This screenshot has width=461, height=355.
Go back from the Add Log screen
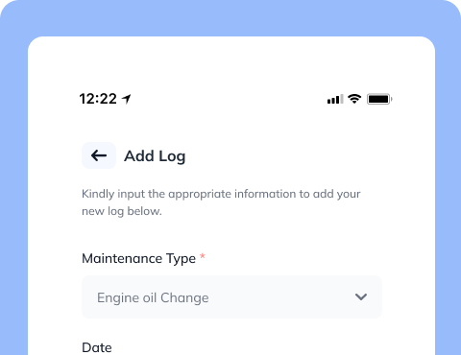click(x=99, y=155)
